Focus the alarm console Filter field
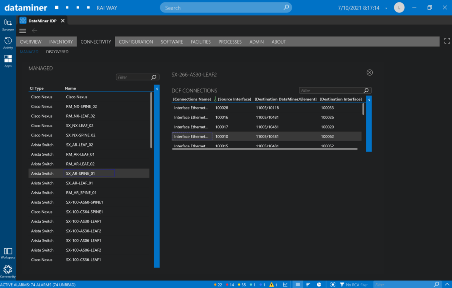The image size is (452, 288). pyautogui.click(x=407, y=284)
